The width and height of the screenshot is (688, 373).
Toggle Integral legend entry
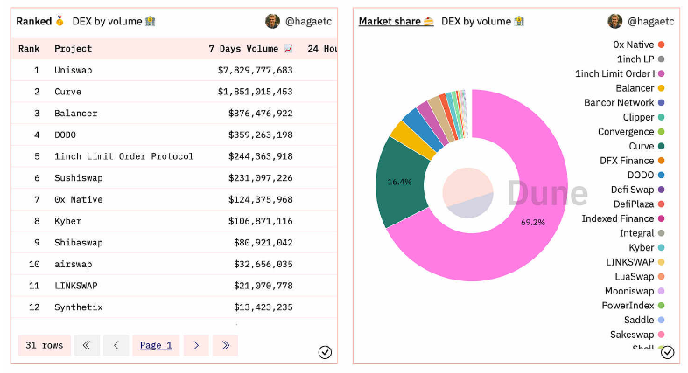642,233
